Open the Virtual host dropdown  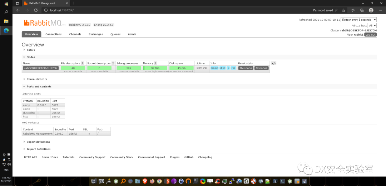point(372,26)
